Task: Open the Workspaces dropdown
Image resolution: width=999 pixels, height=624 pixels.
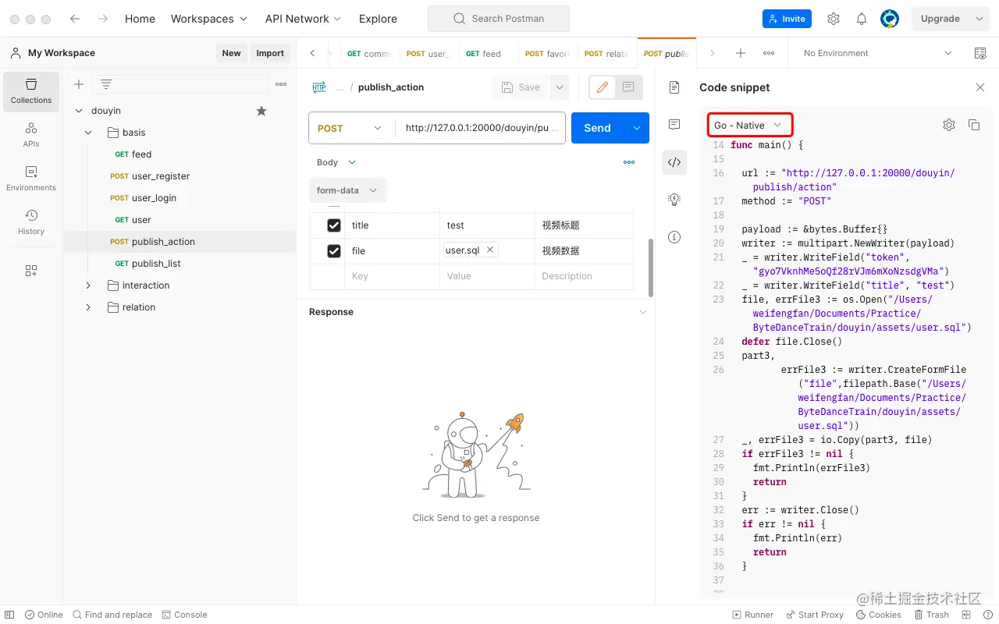Action: click(209, 19)
